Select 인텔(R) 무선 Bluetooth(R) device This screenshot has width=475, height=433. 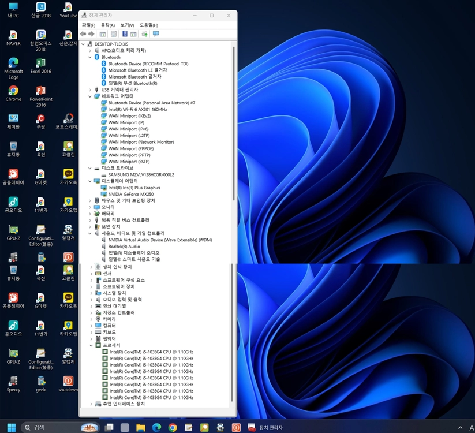[133, 83]
